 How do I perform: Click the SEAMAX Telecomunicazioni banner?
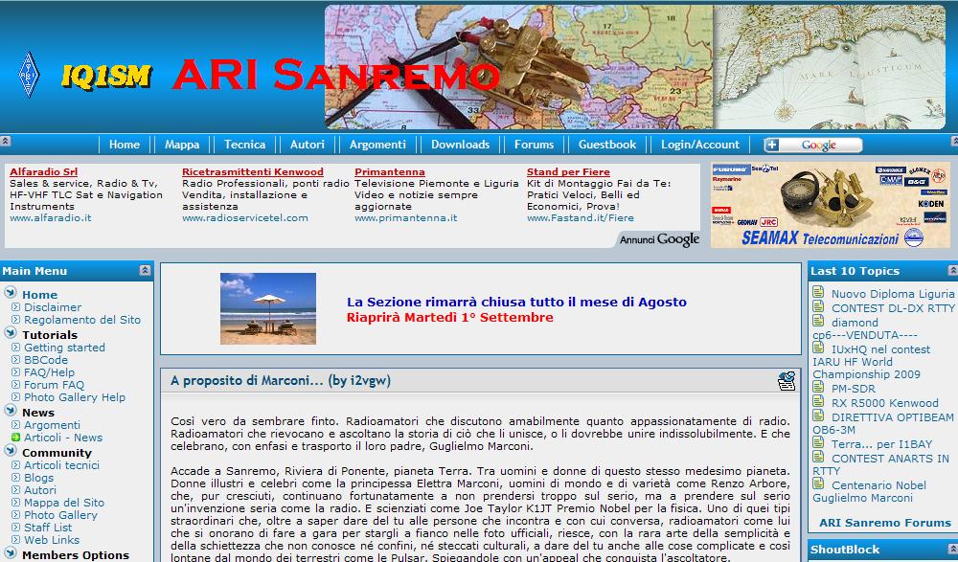click(831, 205)
